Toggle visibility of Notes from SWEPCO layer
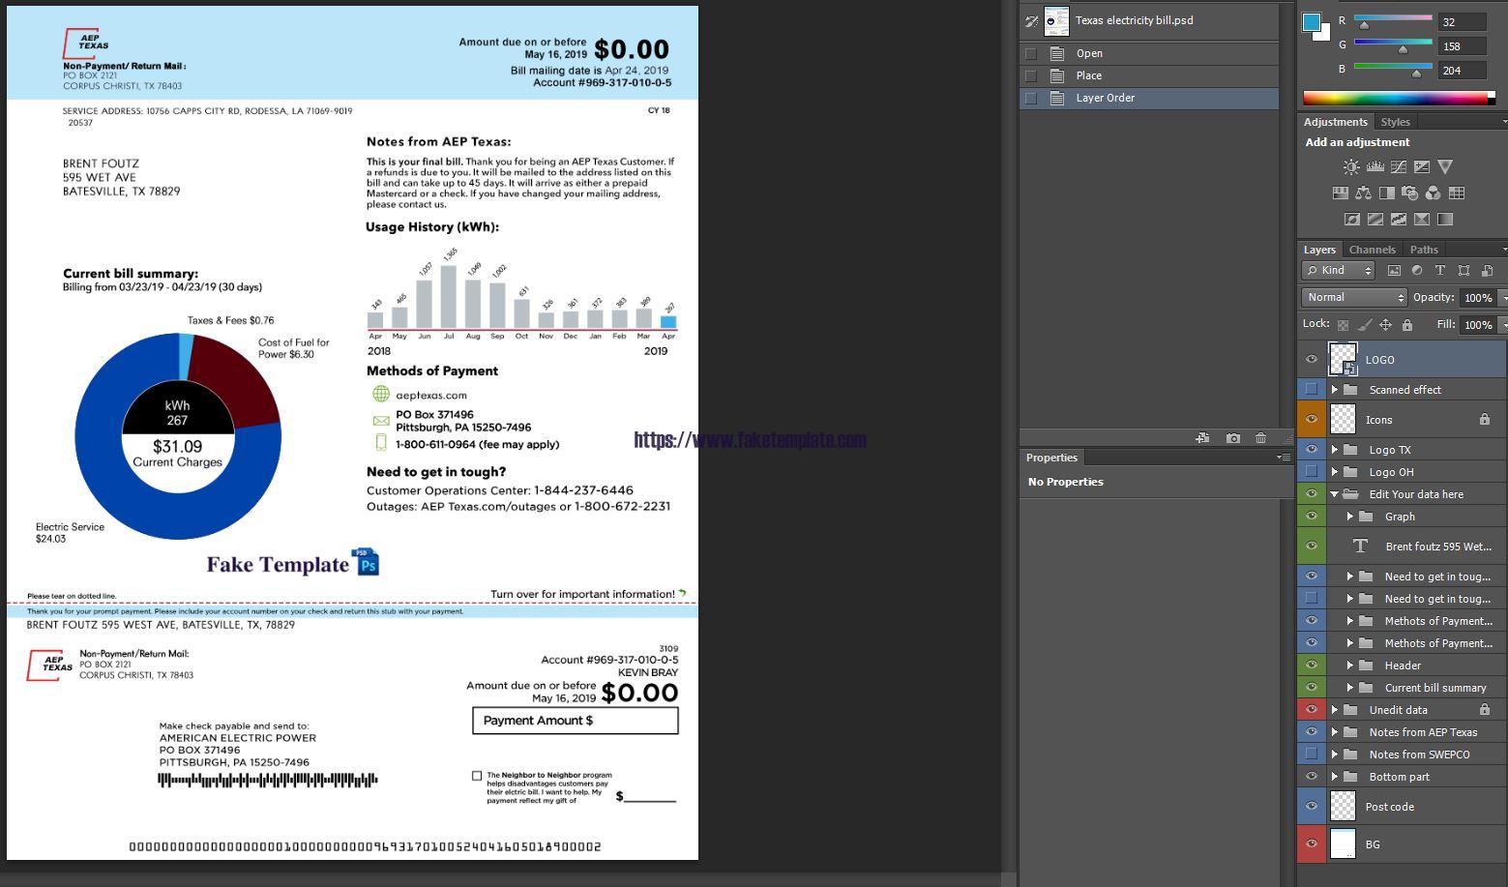 click(1312, 754)
